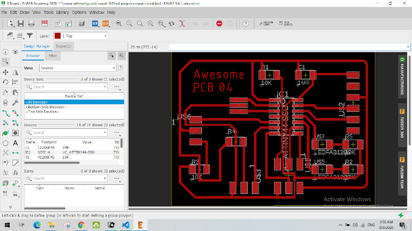Viewport: 412px width, 231px height.
Task: Open Microsoft Edge from the taskbar
Action: click(37, 225)
